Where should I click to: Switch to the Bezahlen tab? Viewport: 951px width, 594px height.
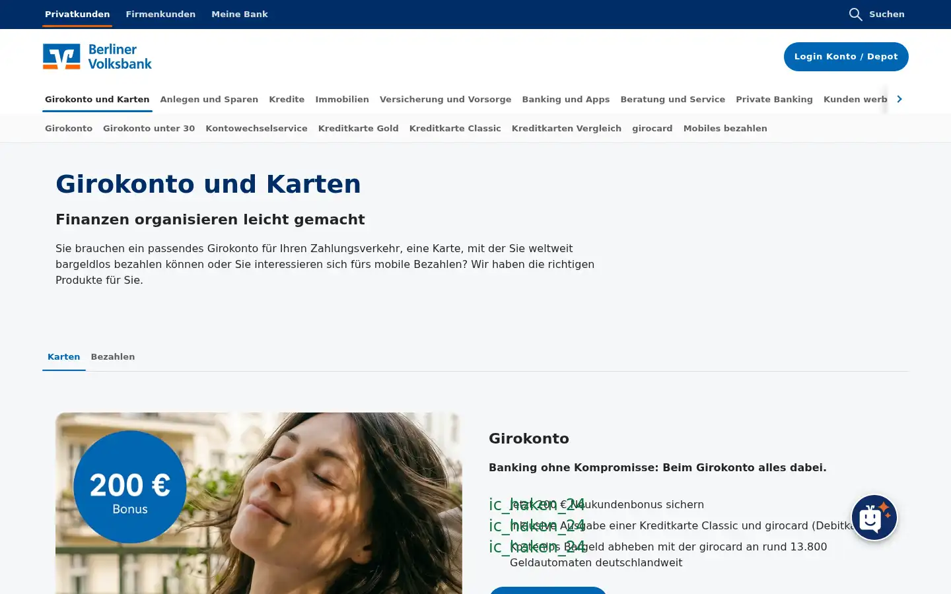coord(112,356)
